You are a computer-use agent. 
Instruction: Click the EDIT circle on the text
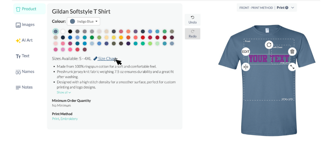point(246,51)
